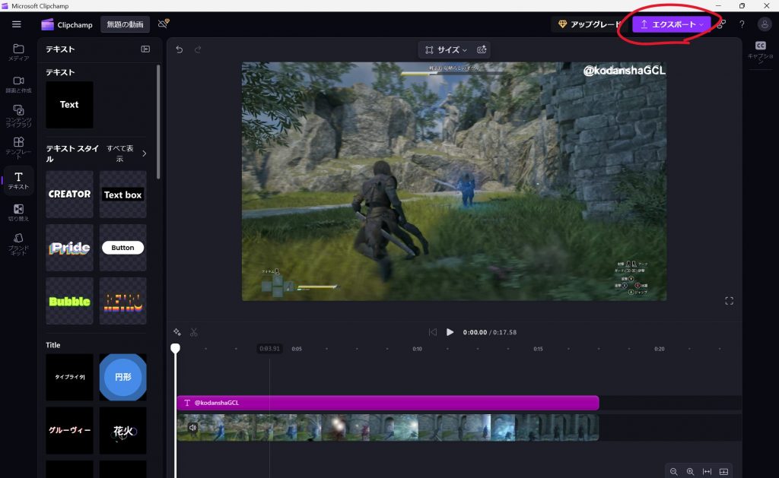Choose the Button text style
The width and height of the screenshot is (779, 478).
122,247
